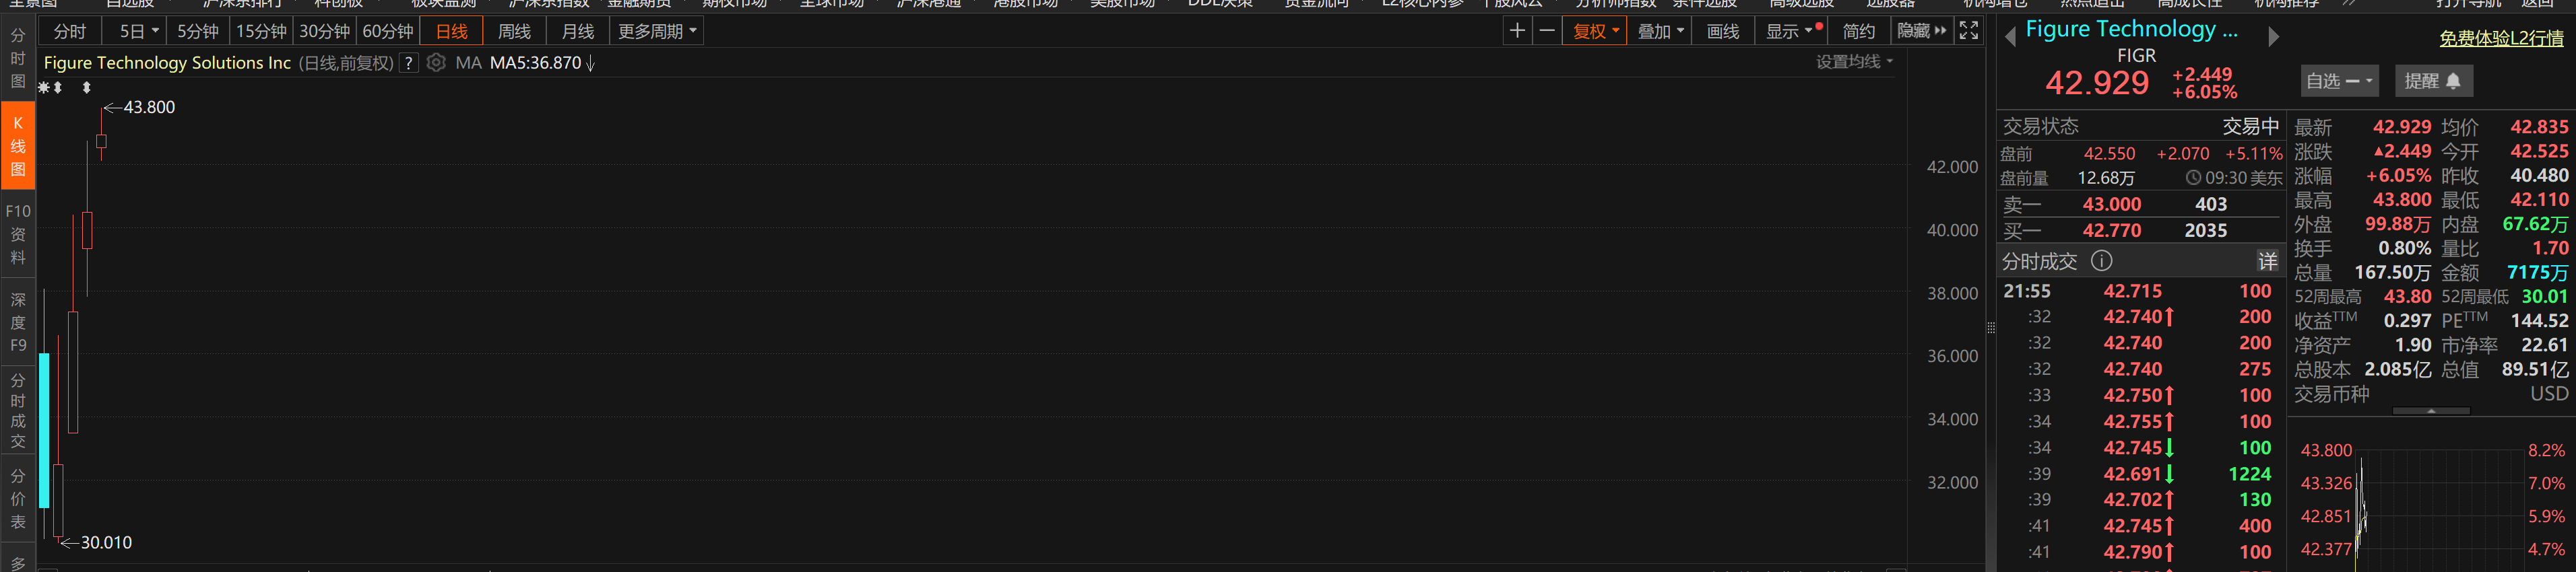Switch to 周线 weekly period
The height and width of the screenshot is (572, 2576).
[x=515, y=31]
